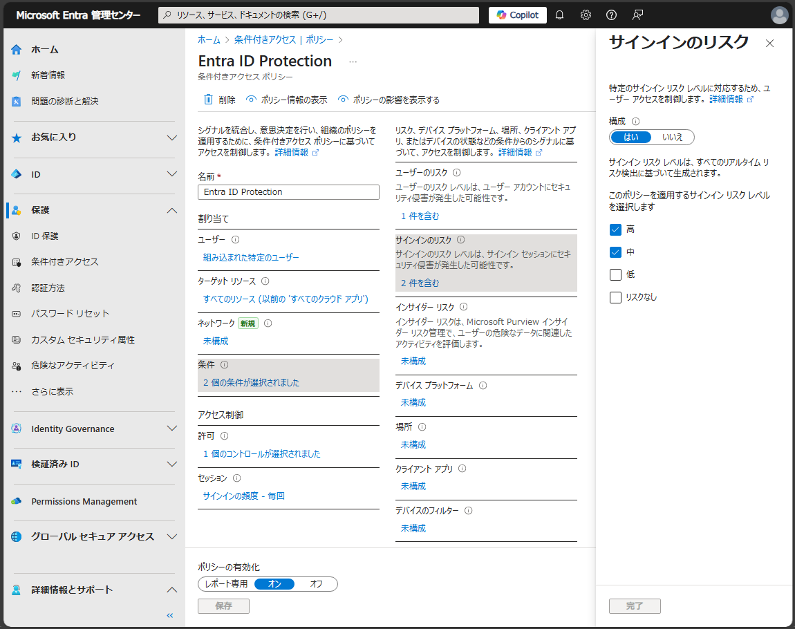Set policy state to レポート専用
795x629 pixels.
pyautogui.click(x=226, y=584)
